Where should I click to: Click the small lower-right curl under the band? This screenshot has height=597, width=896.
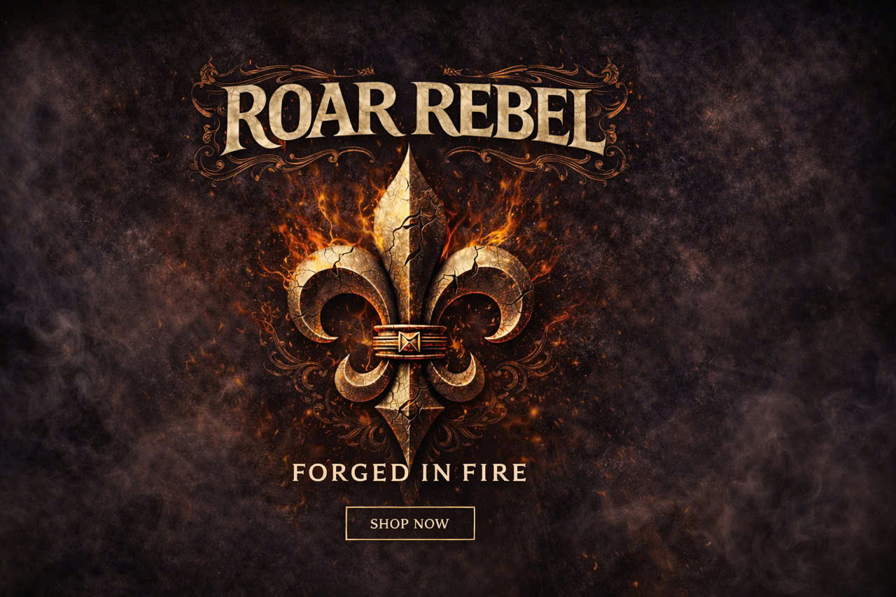tap(456, 378)
